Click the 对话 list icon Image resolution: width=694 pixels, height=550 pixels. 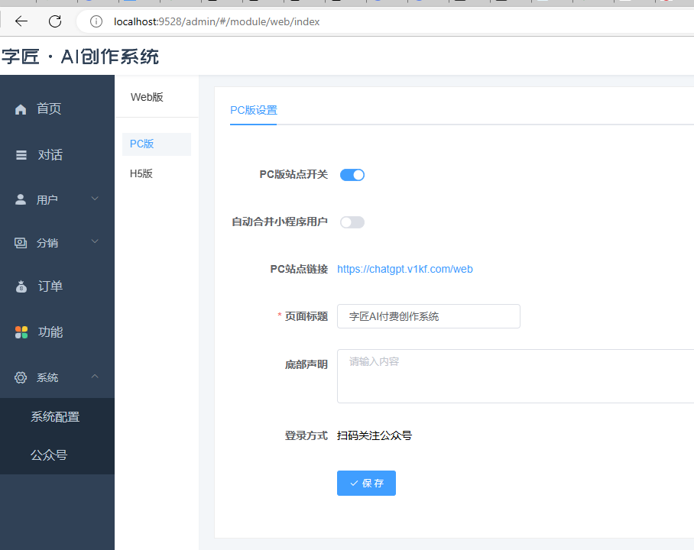[21, 155]
